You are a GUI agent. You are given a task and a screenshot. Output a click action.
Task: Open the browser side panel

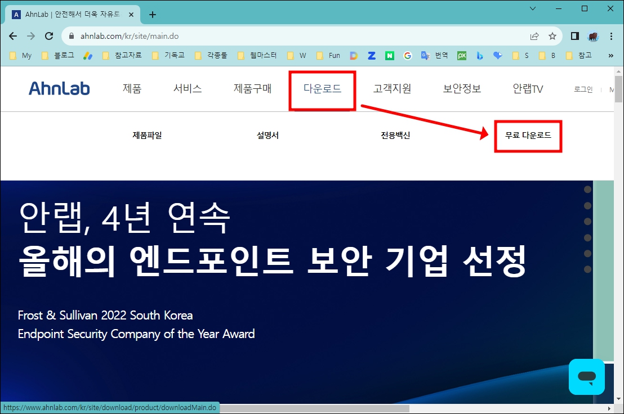coord(574,36)
